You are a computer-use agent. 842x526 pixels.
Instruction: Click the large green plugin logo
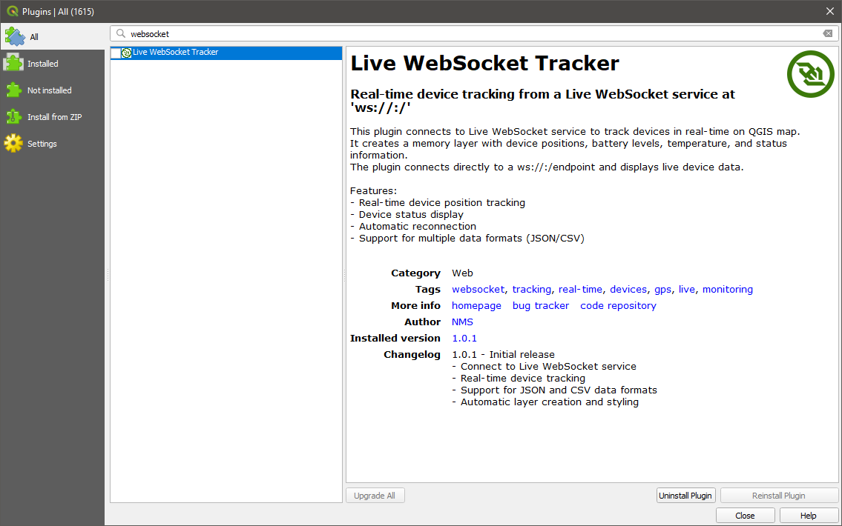tap(810, 74)
